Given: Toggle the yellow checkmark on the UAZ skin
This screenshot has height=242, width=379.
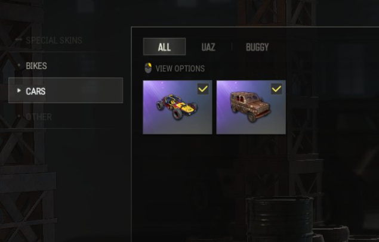Looking at the screenshot, I should (x=276, y=89).
